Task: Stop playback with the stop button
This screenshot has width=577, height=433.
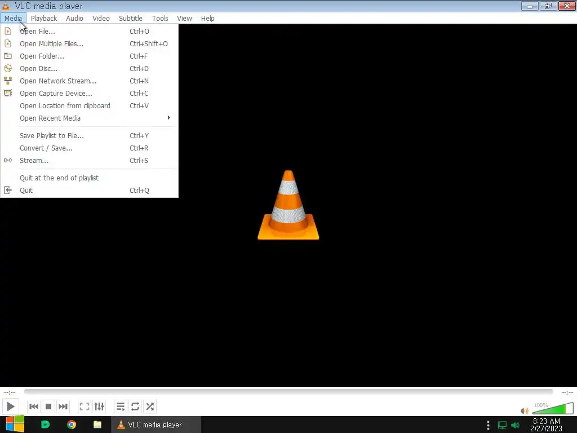Action: point(48,407)
